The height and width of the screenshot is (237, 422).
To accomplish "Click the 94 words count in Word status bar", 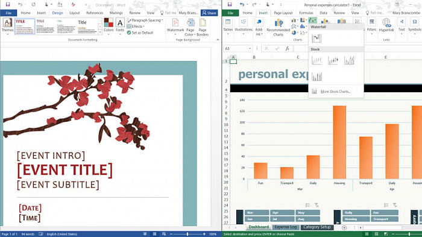I will [x=28, y=234].
